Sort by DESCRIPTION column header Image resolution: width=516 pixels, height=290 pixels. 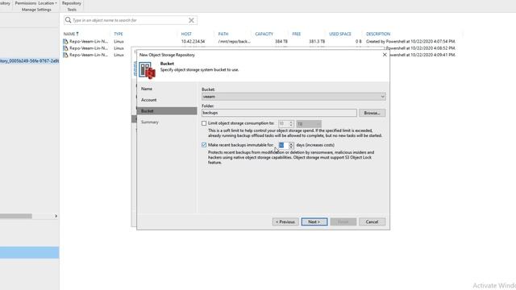tap(378, 34)
